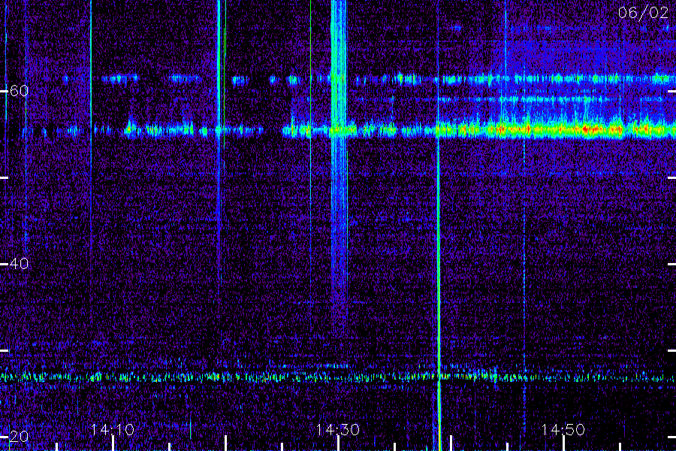This screenshot has height=451, width=676.
Task: Click the 14:50 time axis label
Action: pos(563,430)
